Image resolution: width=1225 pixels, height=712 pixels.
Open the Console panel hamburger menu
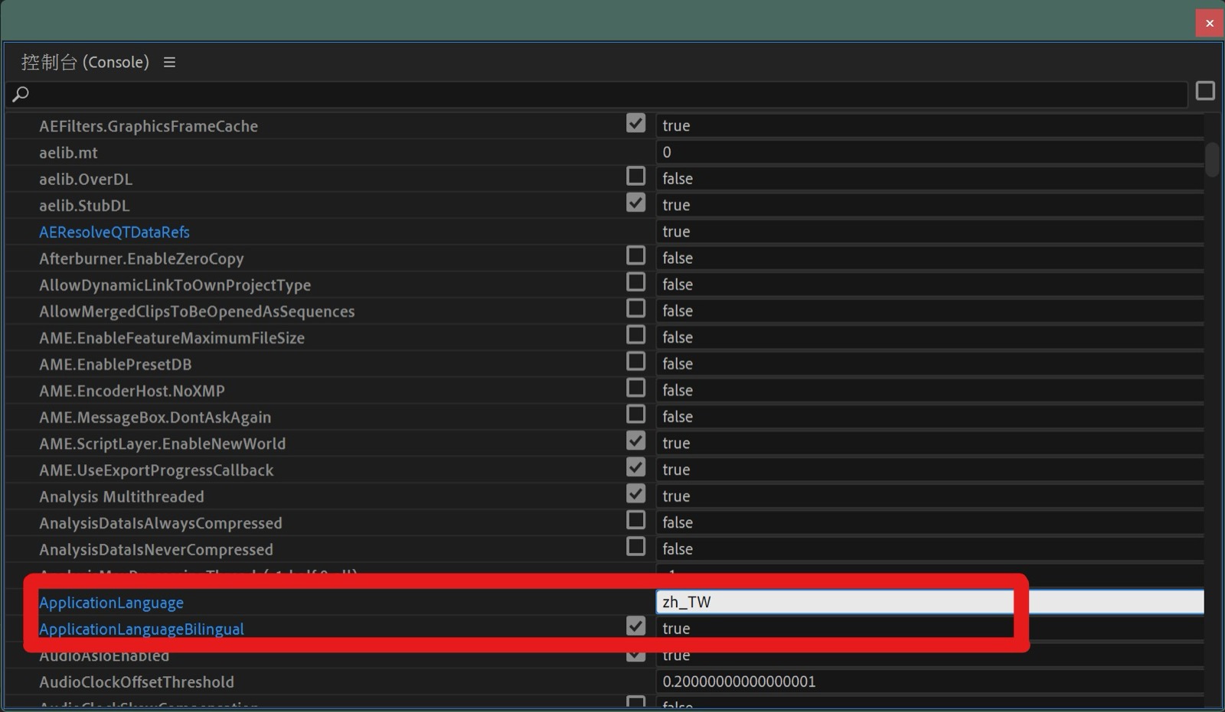169,62
